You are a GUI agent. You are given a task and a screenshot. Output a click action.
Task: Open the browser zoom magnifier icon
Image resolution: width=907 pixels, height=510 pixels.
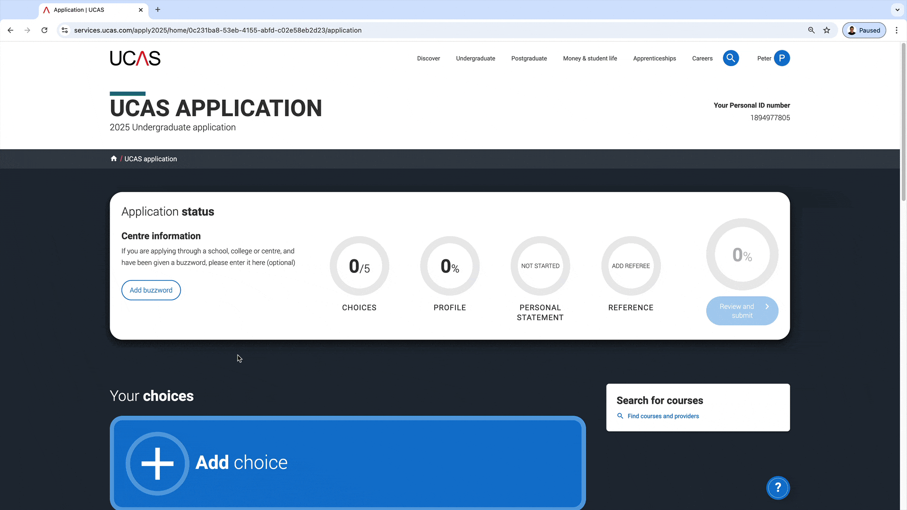pyautogui.click(x=812, y=30)
